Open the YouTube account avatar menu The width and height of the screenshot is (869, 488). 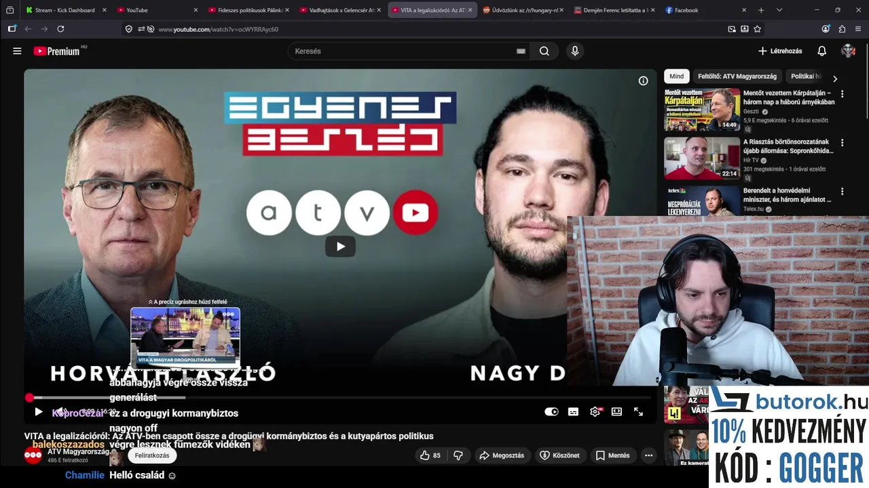pyautogui.click(x=848, y=51)
